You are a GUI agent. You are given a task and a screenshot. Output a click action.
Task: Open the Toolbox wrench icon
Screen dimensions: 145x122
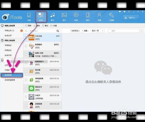point(111,15)
